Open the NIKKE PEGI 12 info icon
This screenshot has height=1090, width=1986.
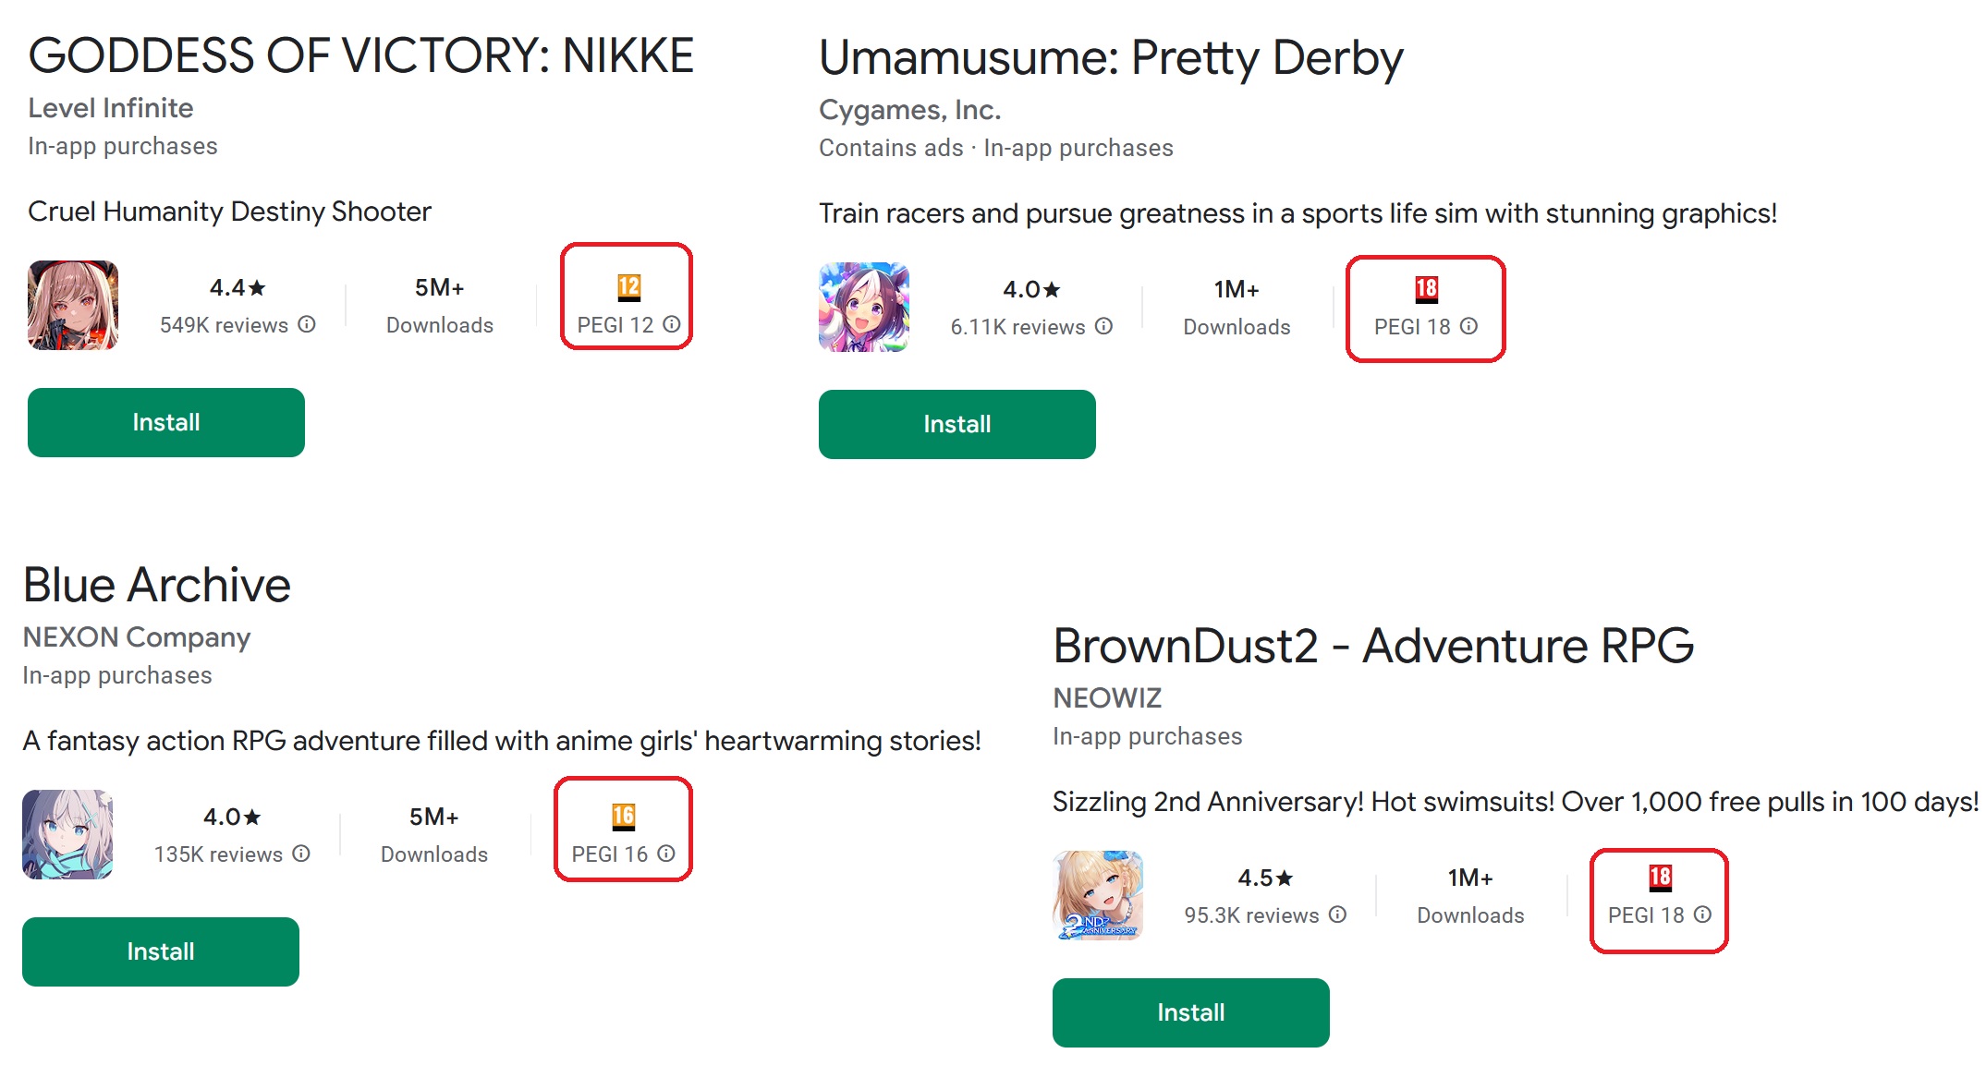672,325
